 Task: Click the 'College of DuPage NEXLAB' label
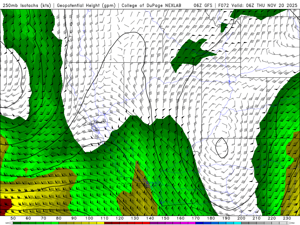click(151, 5)
